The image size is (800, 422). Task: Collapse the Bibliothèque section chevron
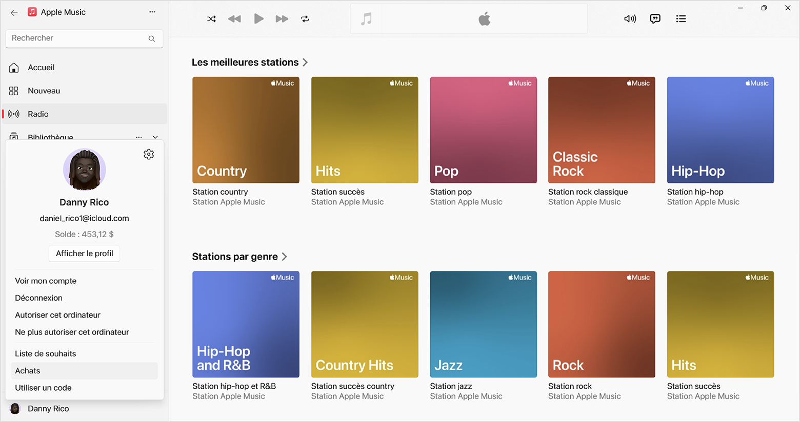(x=155, y=137)
